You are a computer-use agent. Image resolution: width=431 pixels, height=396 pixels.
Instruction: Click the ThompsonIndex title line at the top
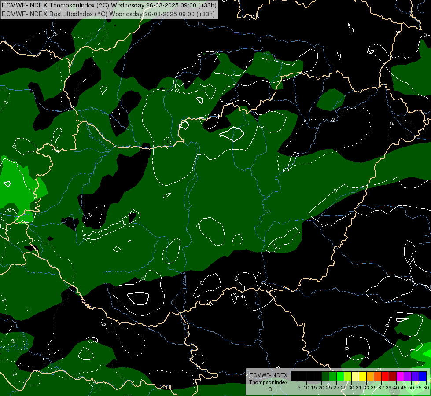(x=109, y=5)
